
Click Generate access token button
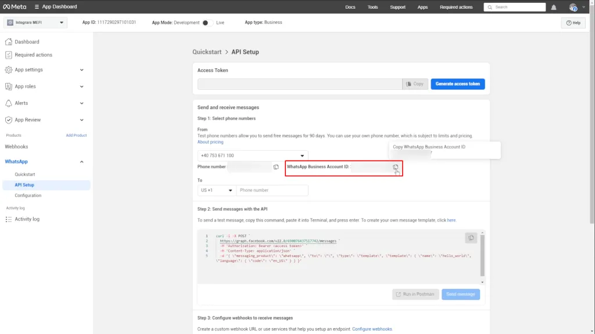coord(458,83)
